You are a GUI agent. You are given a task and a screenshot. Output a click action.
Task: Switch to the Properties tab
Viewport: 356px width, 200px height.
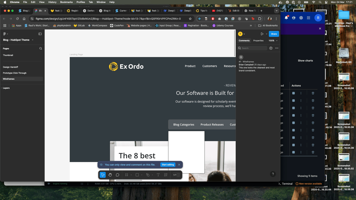pyautogui.click(x=258, y=41)
